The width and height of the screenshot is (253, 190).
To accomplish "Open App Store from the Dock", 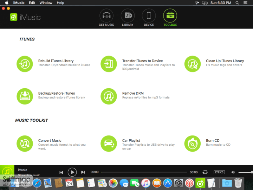I will coord(168,183).
